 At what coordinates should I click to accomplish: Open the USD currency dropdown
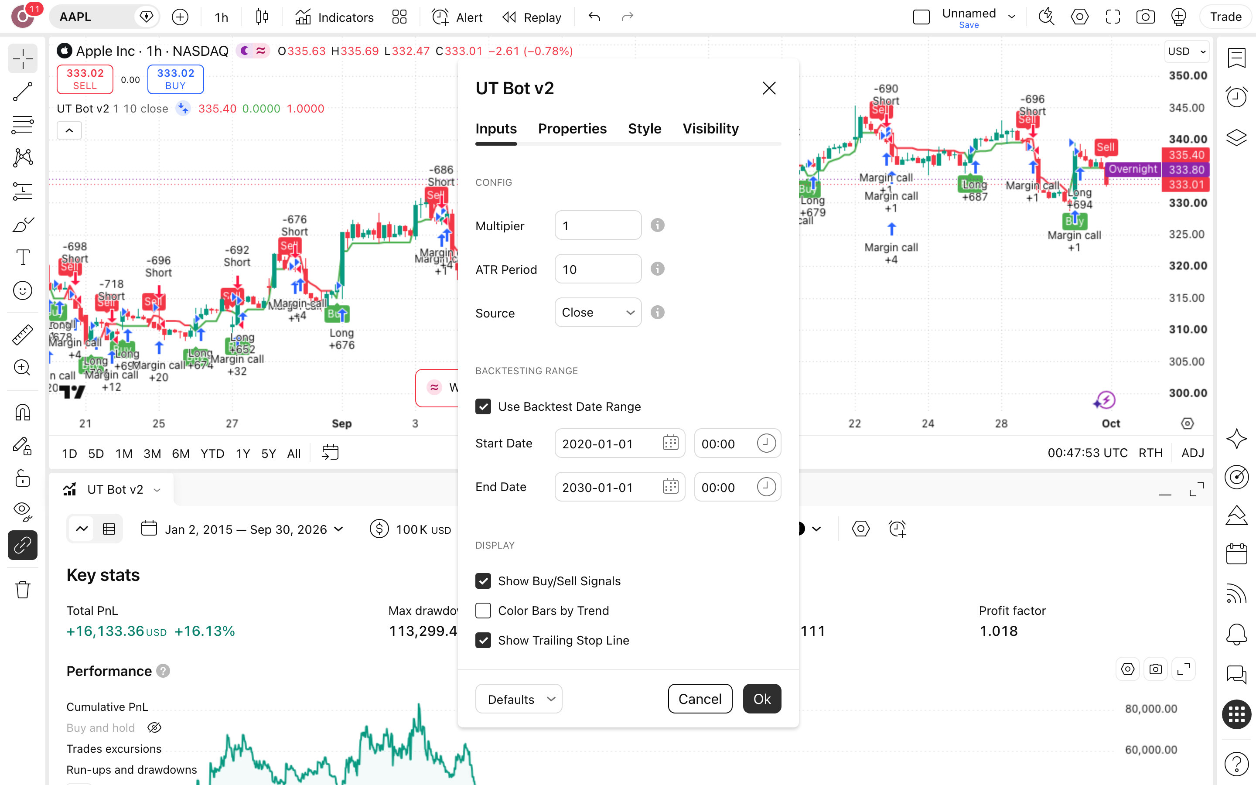point(1187,51)
